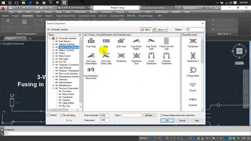Open the Panel ribbon tab
Screen dimensions: 251x141
[x=39, y=16]
